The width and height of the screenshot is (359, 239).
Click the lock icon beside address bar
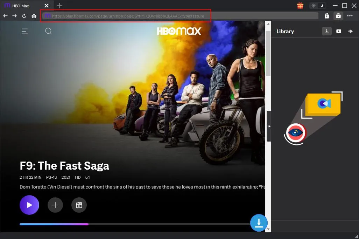click(x=326, y=16)
